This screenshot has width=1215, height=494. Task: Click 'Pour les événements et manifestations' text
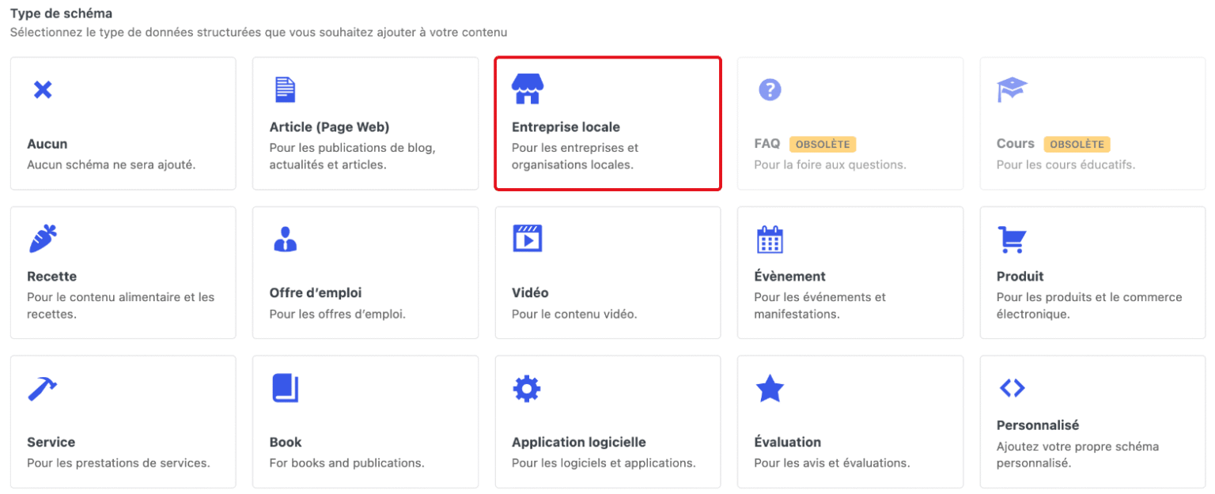[820, 306]
